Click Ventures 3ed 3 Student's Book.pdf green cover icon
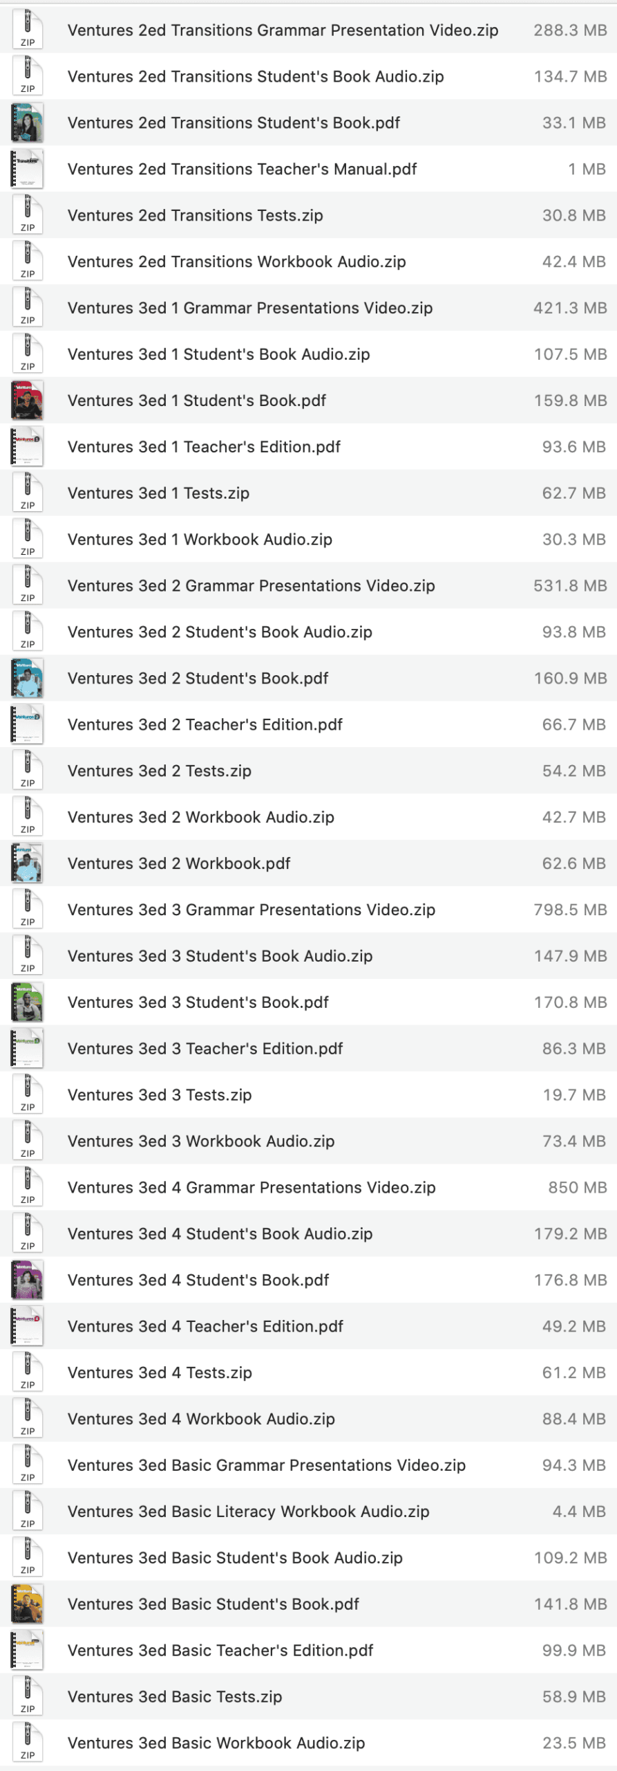 pyautogui.click(x=28, y=1003)
